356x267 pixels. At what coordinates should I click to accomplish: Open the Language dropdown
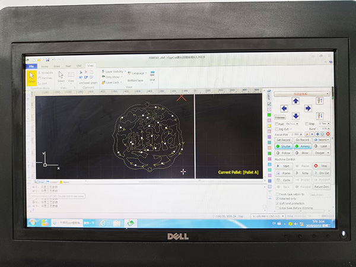click(x=138, y=73)
